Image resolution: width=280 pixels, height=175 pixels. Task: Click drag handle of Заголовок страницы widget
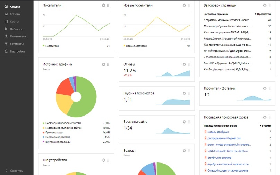pyautogui.click(x=270, y=5)
